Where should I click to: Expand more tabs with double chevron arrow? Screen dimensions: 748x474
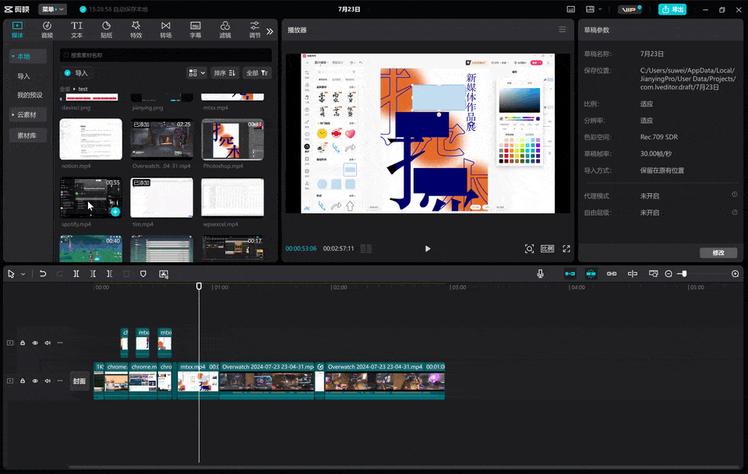[x=270, y=31]
